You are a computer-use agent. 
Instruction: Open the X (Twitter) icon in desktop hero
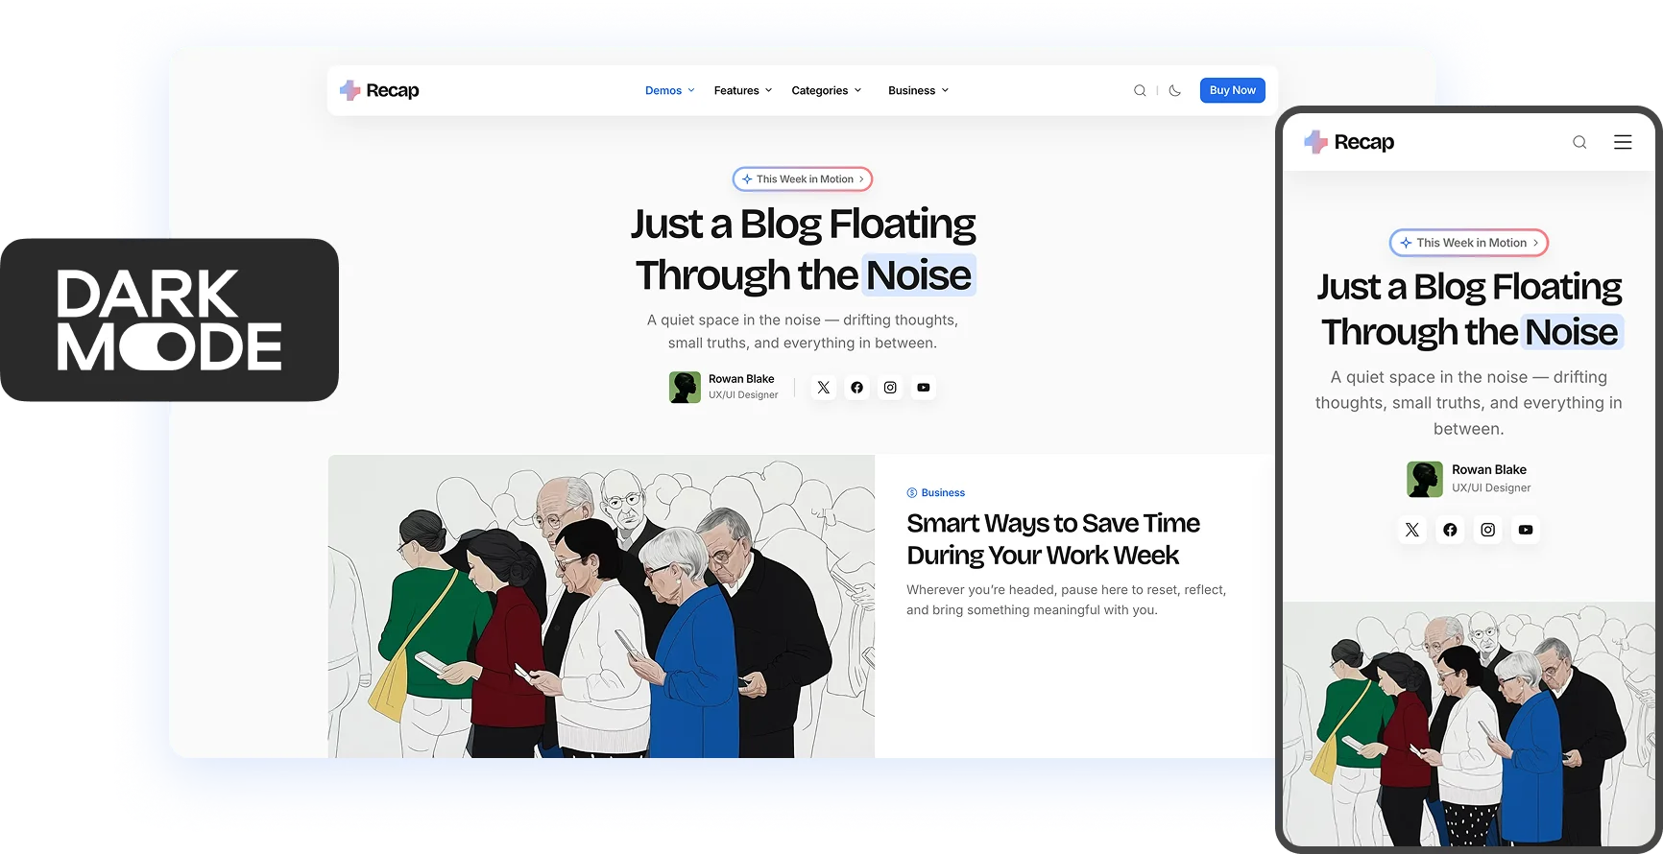coord(823,388)
